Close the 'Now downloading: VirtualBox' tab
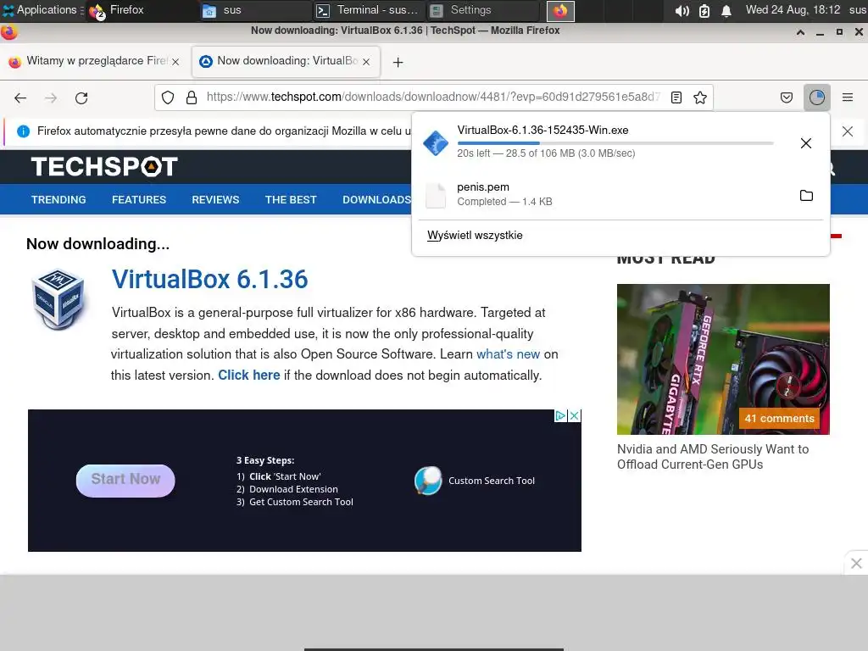Image resolution: width=868 pixels, height=651 pixels. [366, 62]
